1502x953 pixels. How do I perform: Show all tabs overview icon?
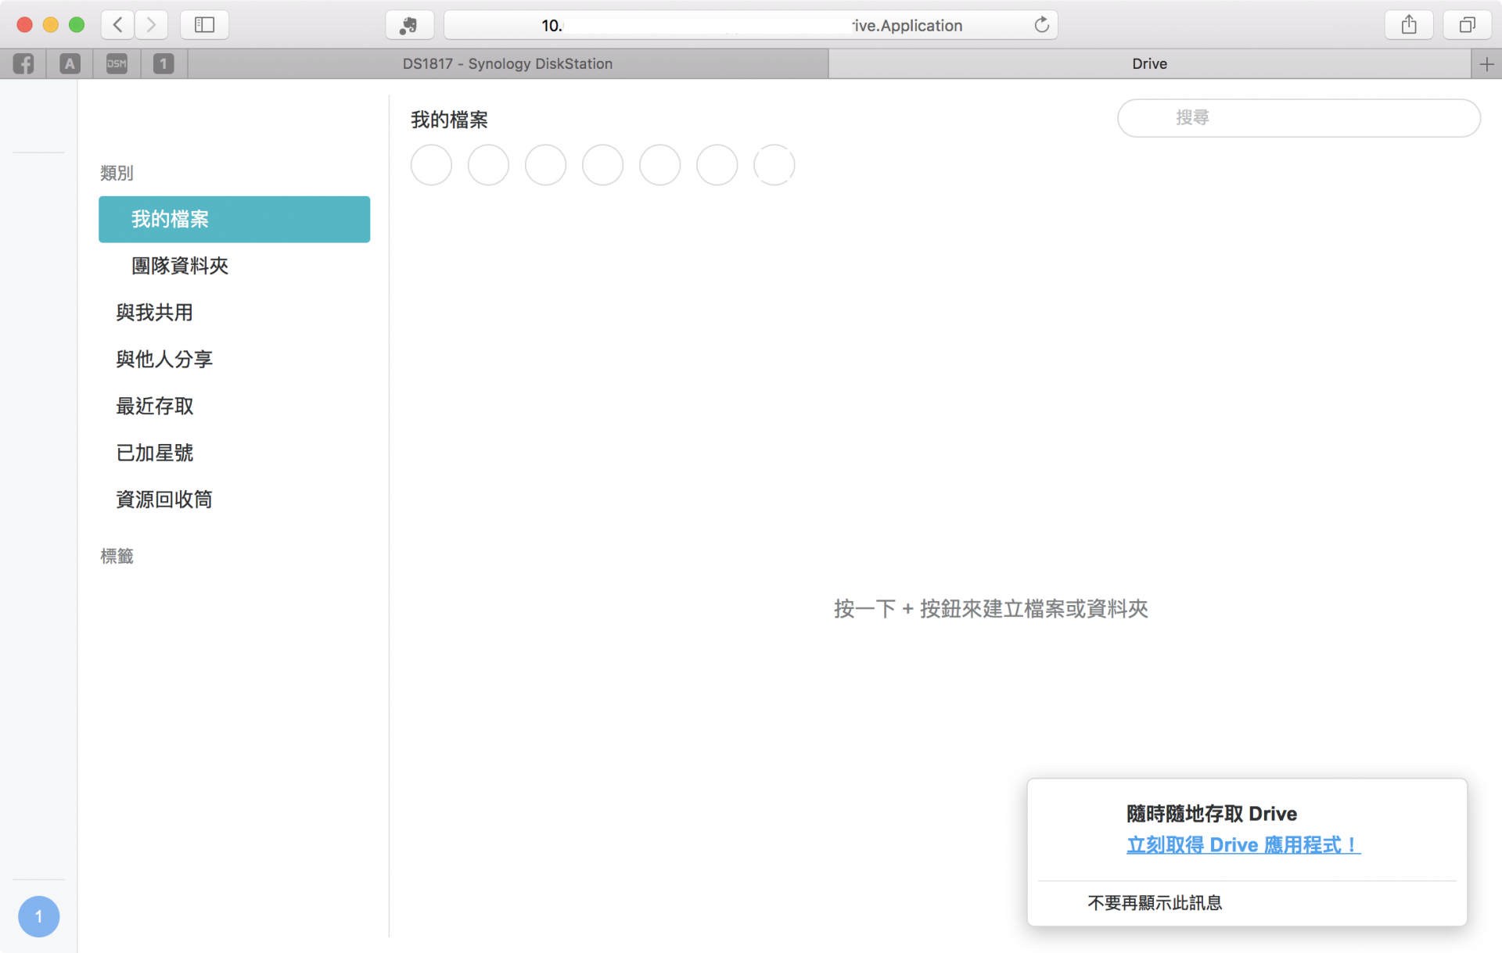point(1467,25)
